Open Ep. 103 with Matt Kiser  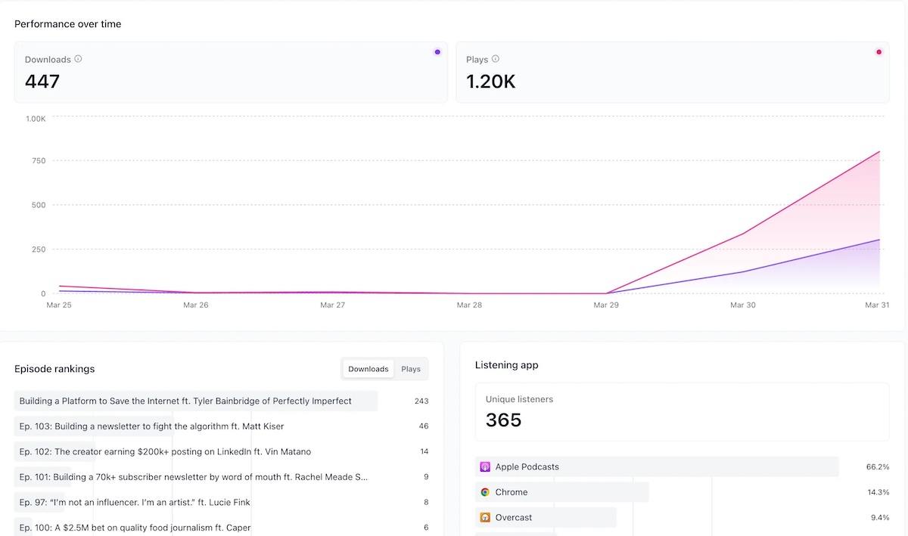(x=150, y=426)
